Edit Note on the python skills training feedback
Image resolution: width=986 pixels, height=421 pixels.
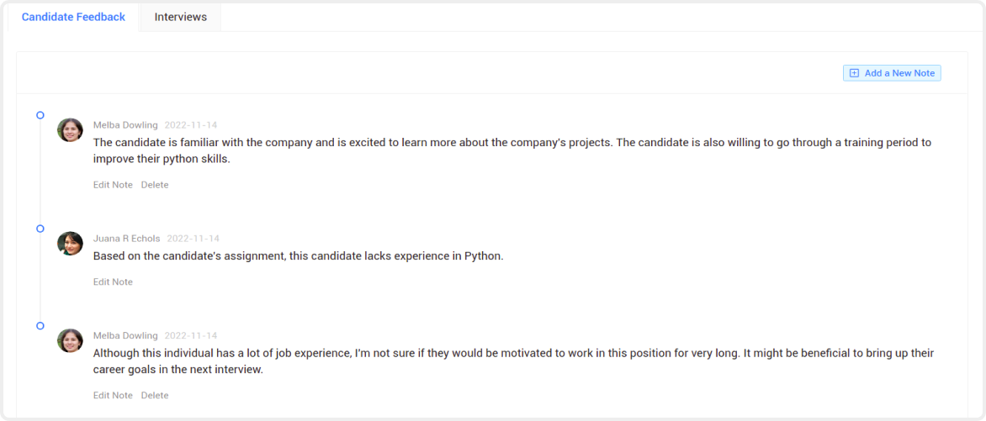pos(114,185)
